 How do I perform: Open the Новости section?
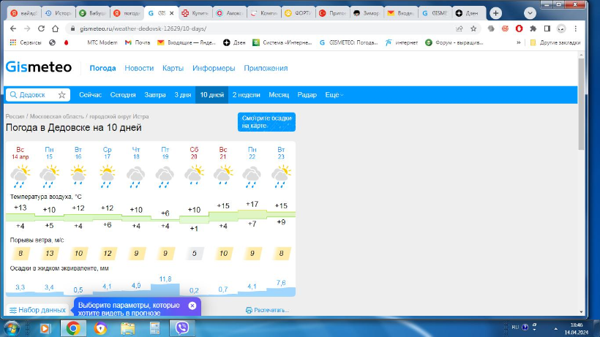tap(139, 68)
